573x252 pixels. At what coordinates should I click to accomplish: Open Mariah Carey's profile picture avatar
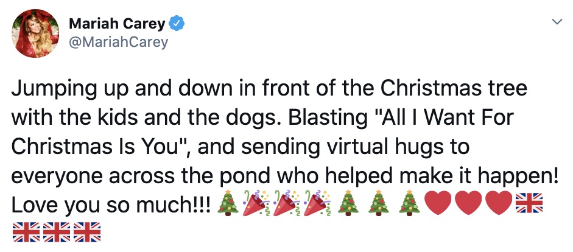[x=35, y=33]
